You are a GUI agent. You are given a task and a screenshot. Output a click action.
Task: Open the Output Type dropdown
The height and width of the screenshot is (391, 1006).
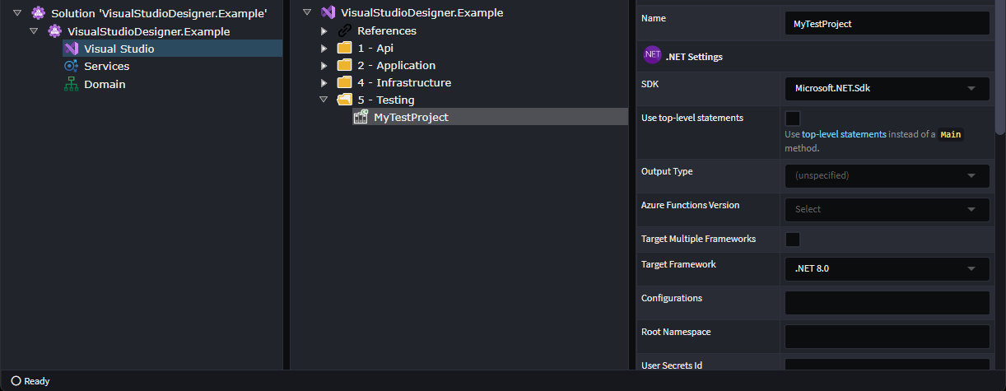887,175
